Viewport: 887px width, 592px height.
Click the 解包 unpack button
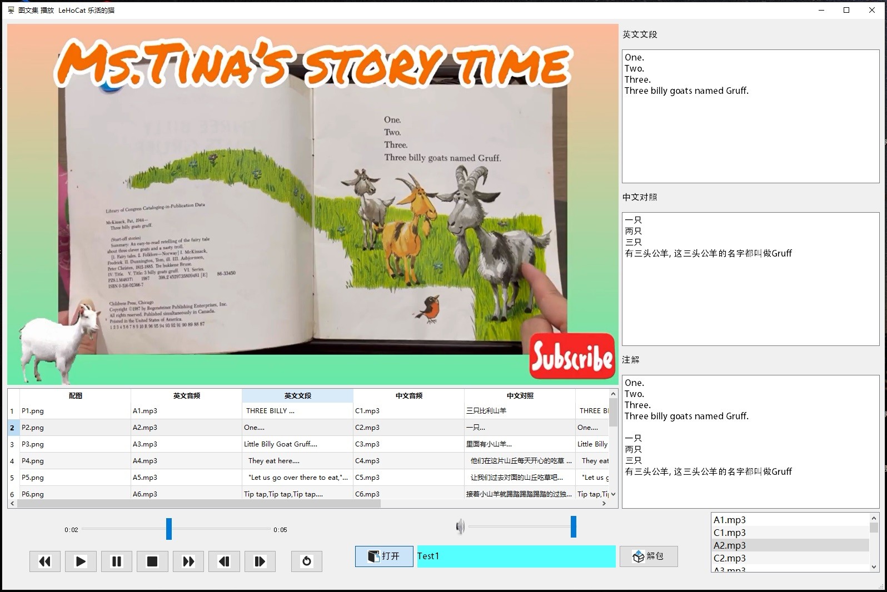649,556
